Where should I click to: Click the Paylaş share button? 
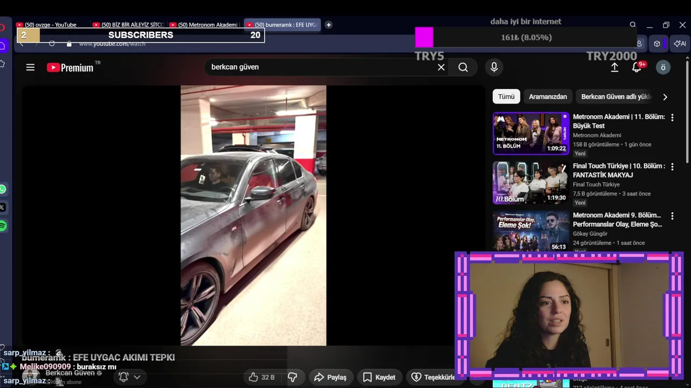[330, 377]
